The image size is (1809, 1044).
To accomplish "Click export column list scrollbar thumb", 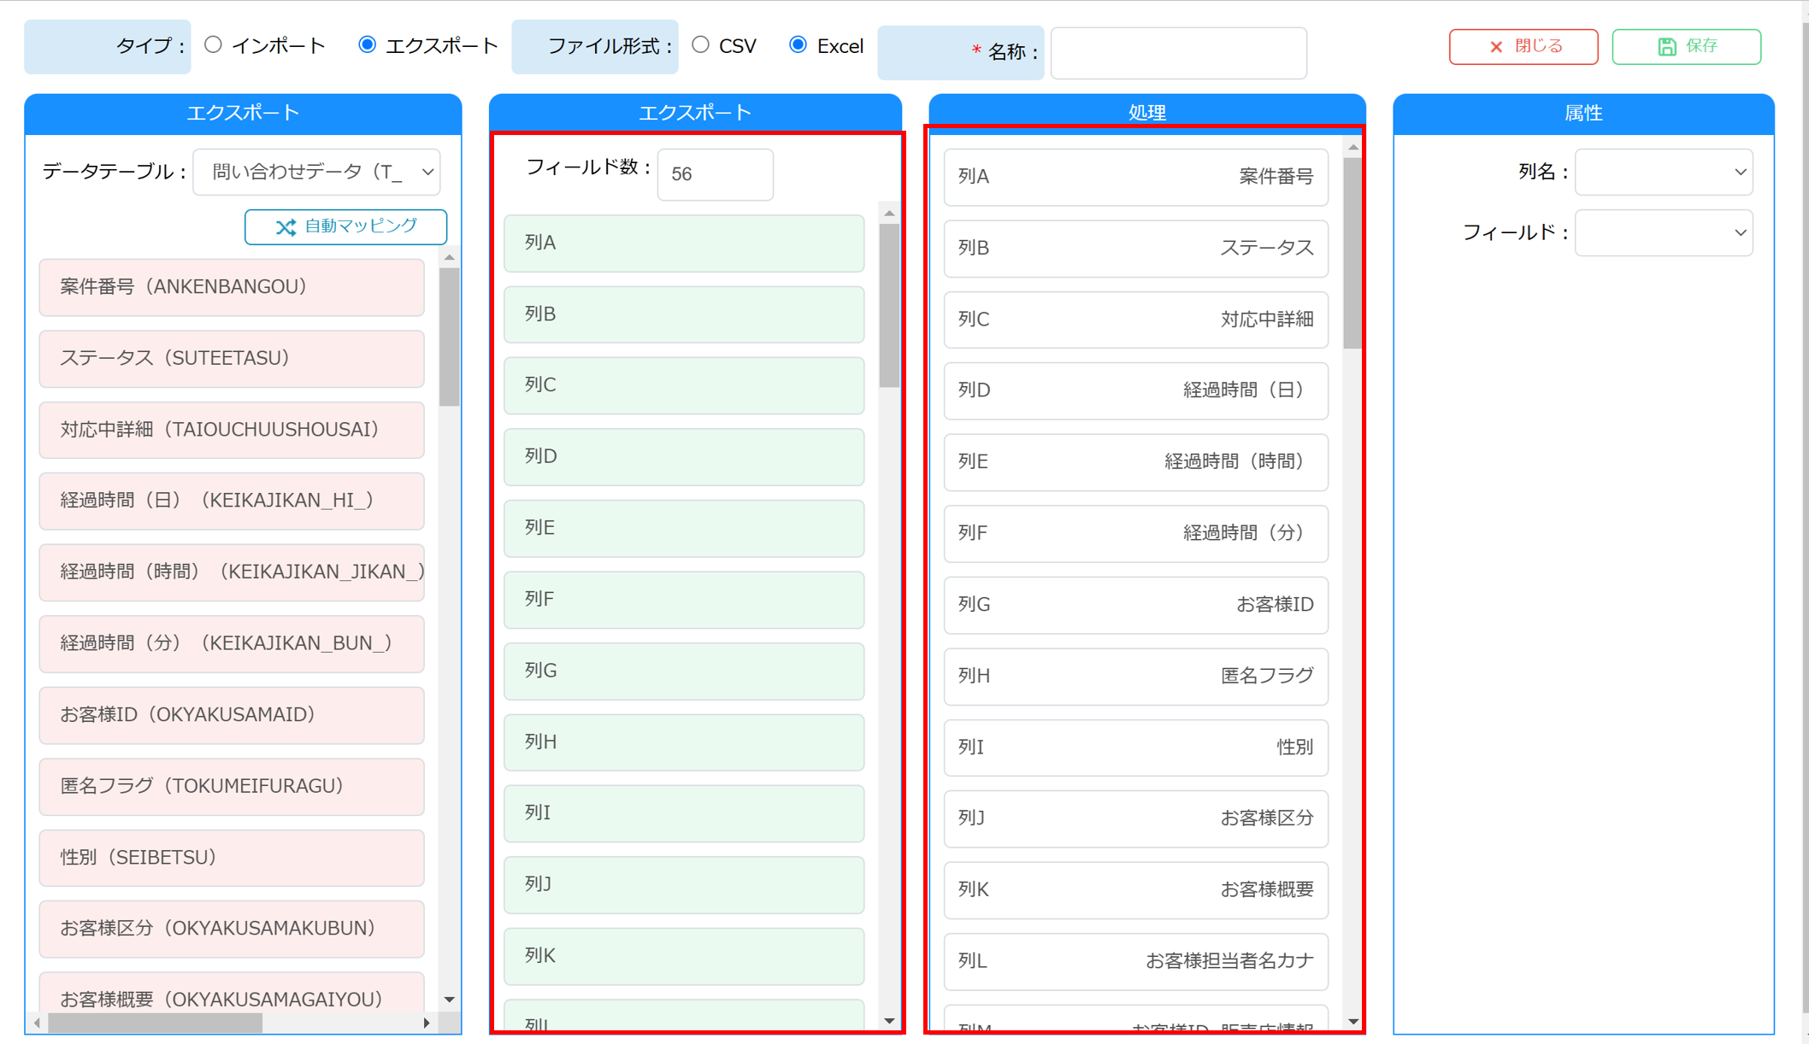I will coord(889,305).
